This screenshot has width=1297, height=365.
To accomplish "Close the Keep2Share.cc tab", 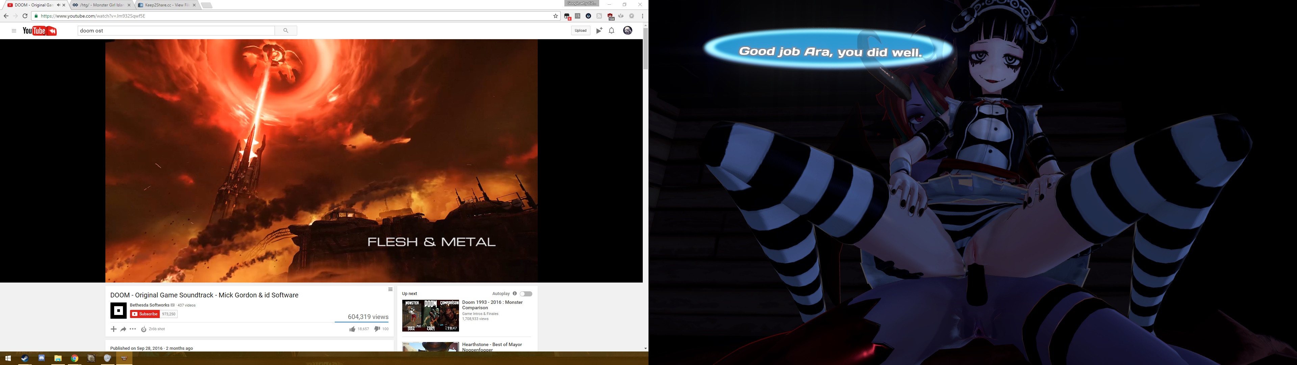I will [x=194, y=5].
